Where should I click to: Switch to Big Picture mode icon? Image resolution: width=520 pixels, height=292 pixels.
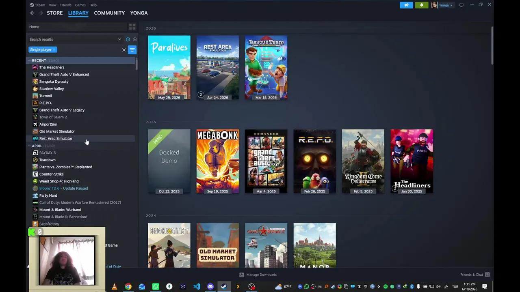(x=461, y=5)
